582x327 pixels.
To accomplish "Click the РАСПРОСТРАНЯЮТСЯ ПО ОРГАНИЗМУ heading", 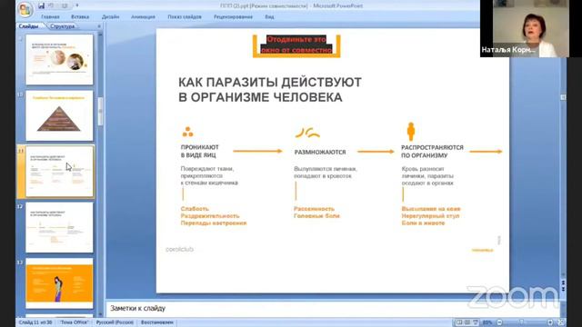I will (x=432, y=152).
